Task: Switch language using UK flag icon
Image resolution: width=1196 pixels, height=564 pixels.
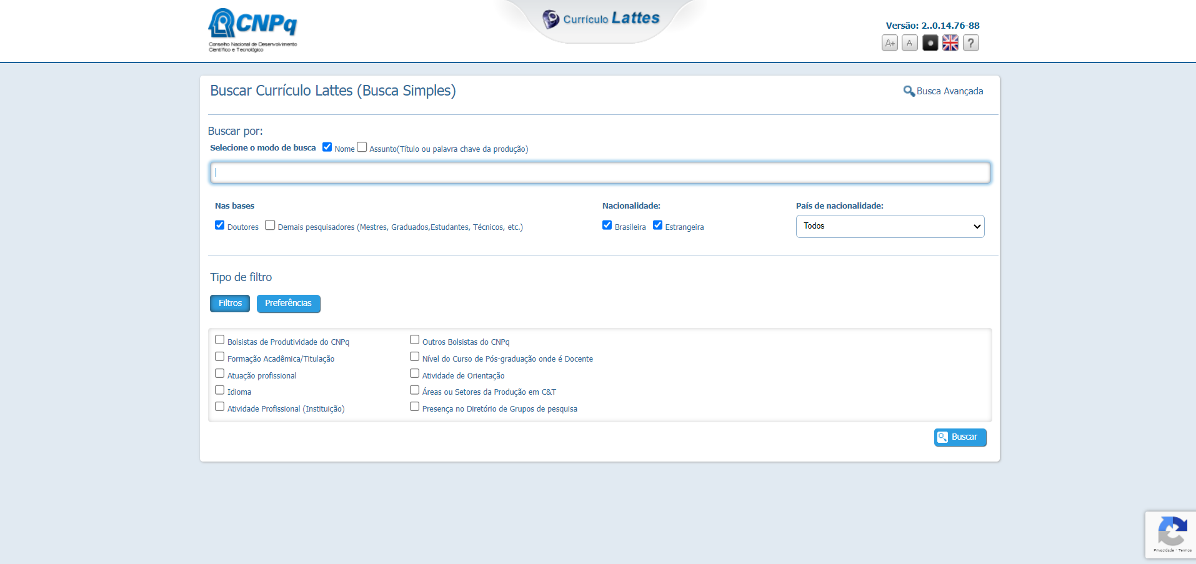Action: (950, 43)
